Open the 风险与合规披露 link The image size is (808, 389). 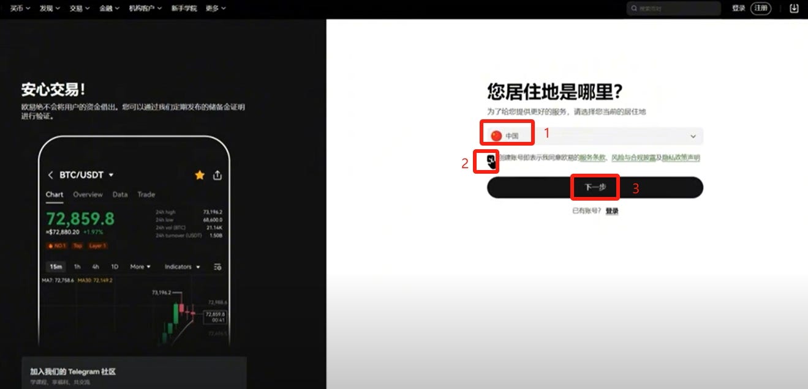coord(633,158)
